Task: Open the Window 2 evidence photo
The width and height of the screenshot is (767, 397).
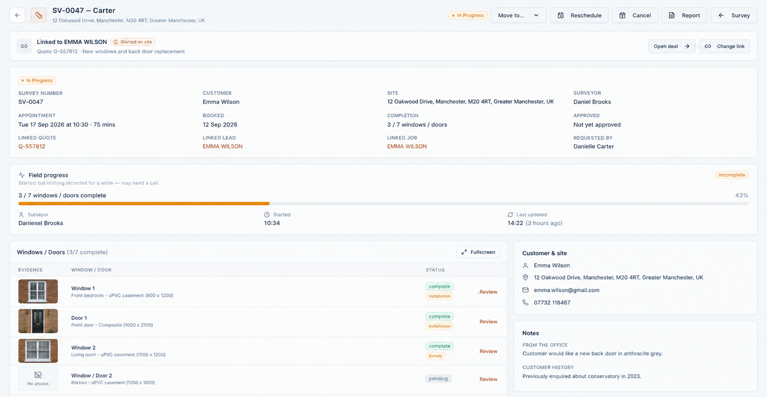Action: 38,351
